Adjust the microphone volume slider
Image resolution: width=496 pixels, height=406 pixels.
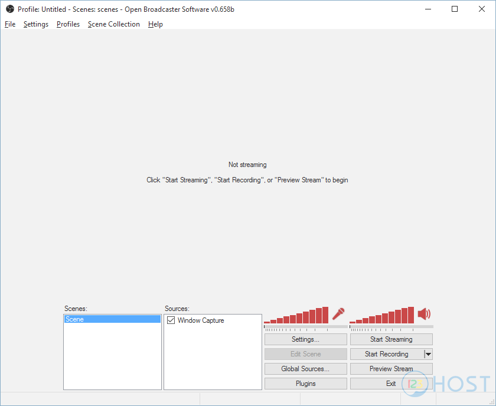click(x=306, y=327)
